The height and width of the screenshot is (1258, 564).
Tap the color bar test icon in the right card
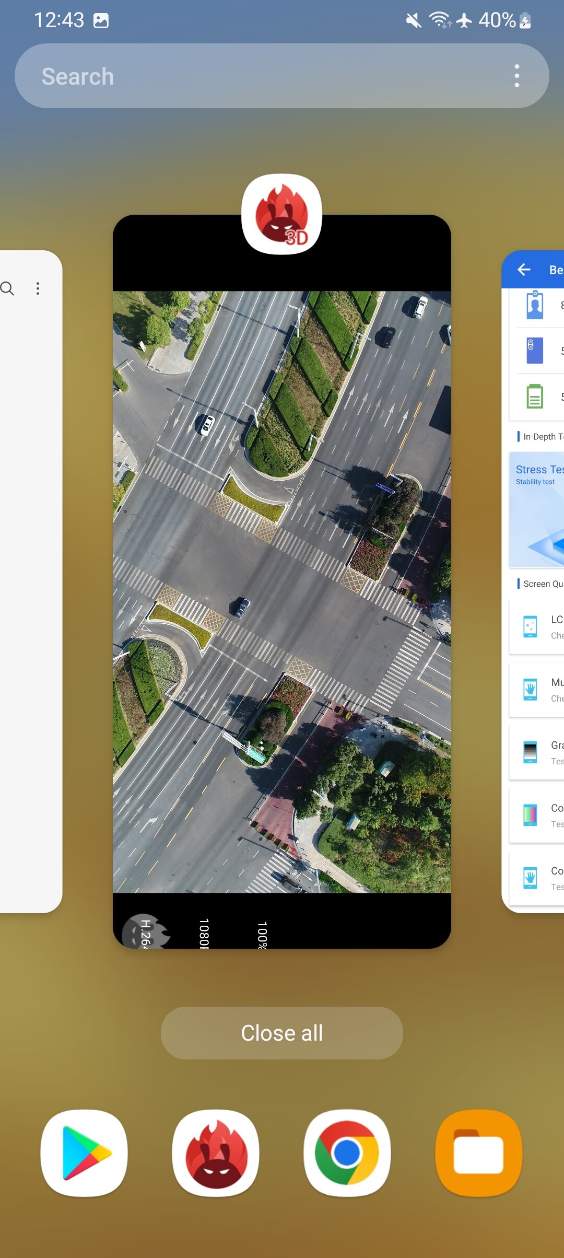coord(530,815)
